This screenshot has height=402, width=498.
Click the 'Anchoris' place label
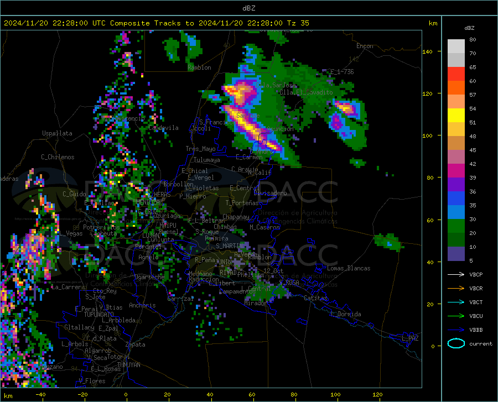click(x=142, y=306)
